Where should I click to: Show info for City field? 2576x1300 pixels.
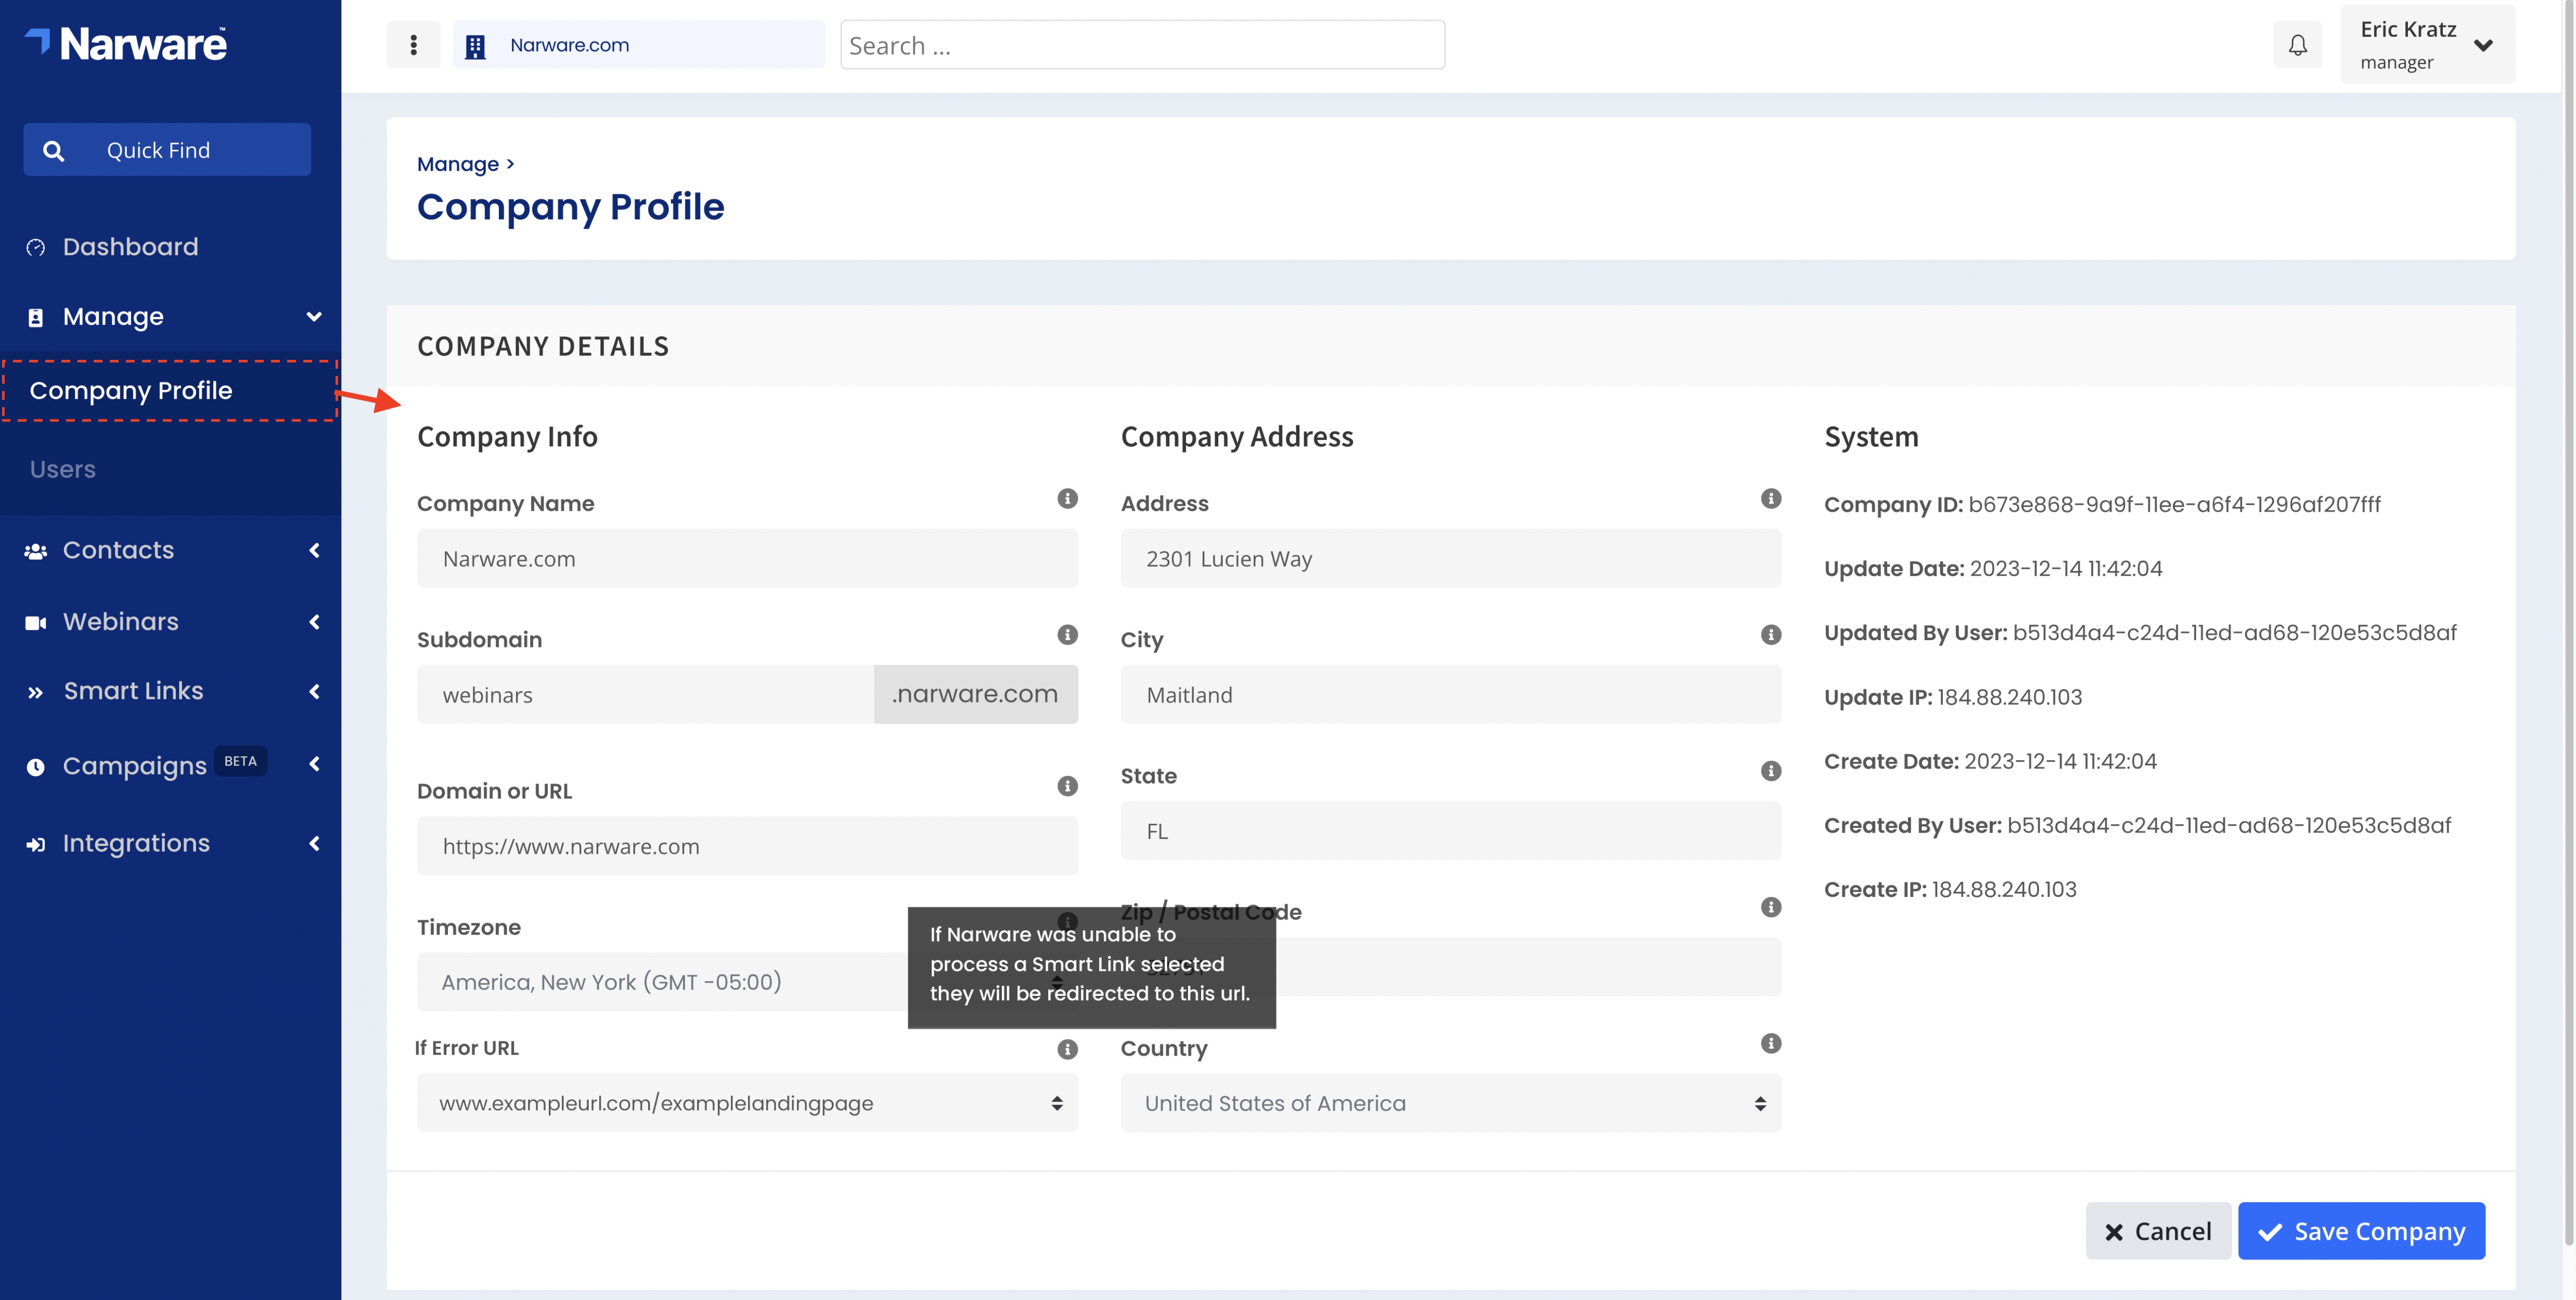coord(1770,634)
